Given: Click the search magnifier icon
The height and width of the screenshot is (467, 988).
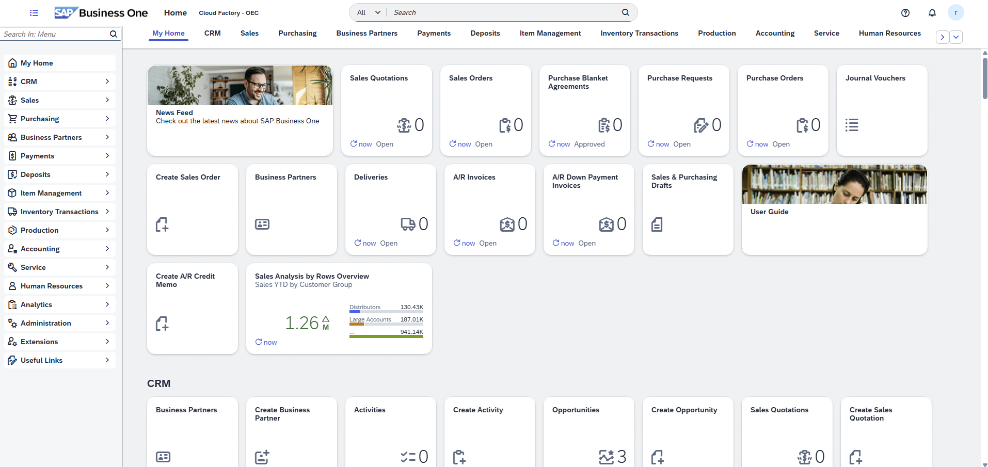Looking at the screenshot, I should pyautogui.click(x=625, y=12).
